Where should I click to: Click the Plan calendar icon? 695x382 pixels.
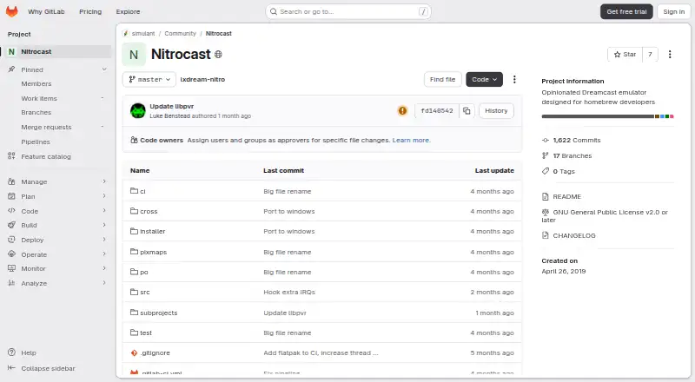coord(11,196)
